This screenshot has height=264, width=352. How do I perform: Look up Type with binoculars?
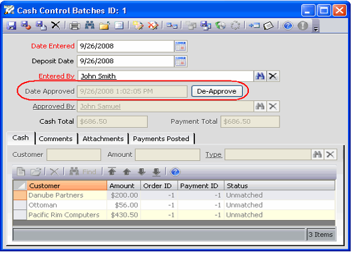point(317,154)
